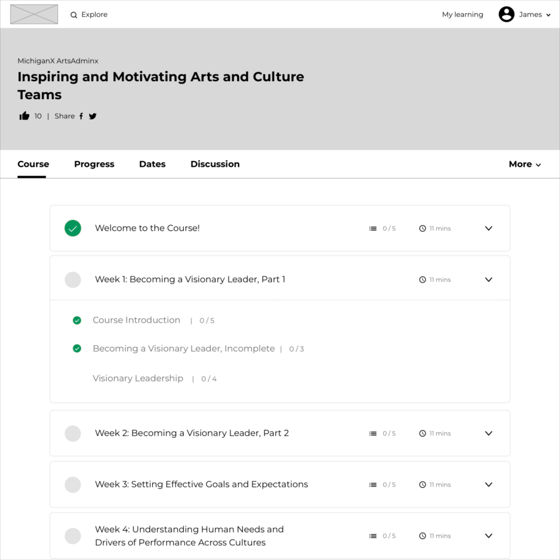Share the course on Facebook

click(x=81, y=116)
